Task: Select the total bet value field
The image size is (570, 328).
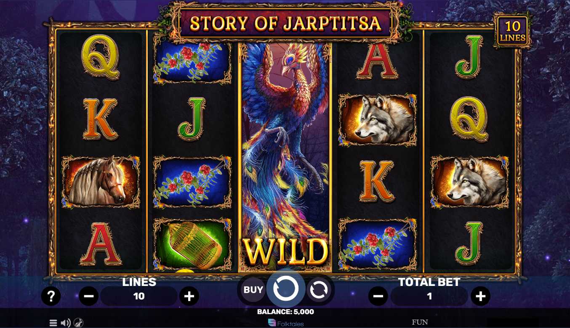Action: pos(429,296)
